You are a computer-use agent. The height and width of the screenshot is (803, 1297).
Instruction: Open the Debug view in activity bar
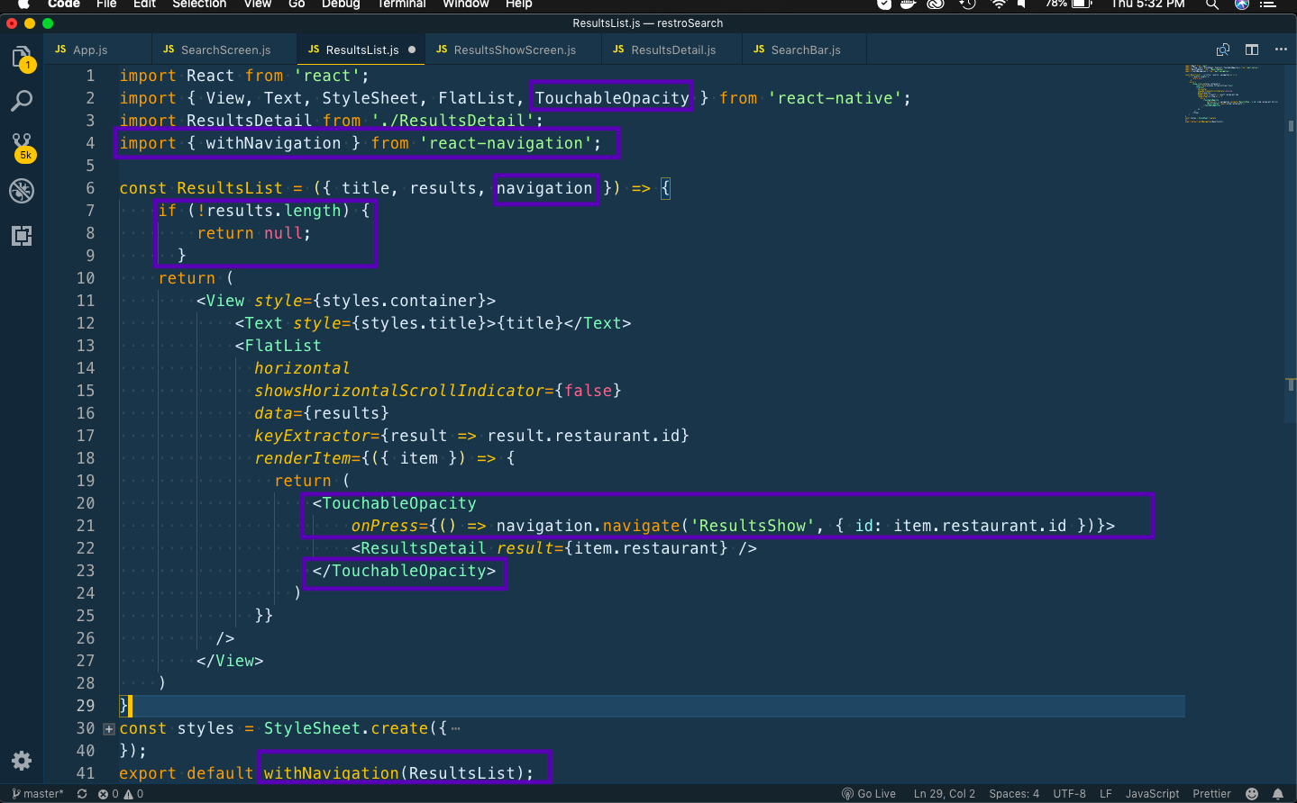pos(22,191)
